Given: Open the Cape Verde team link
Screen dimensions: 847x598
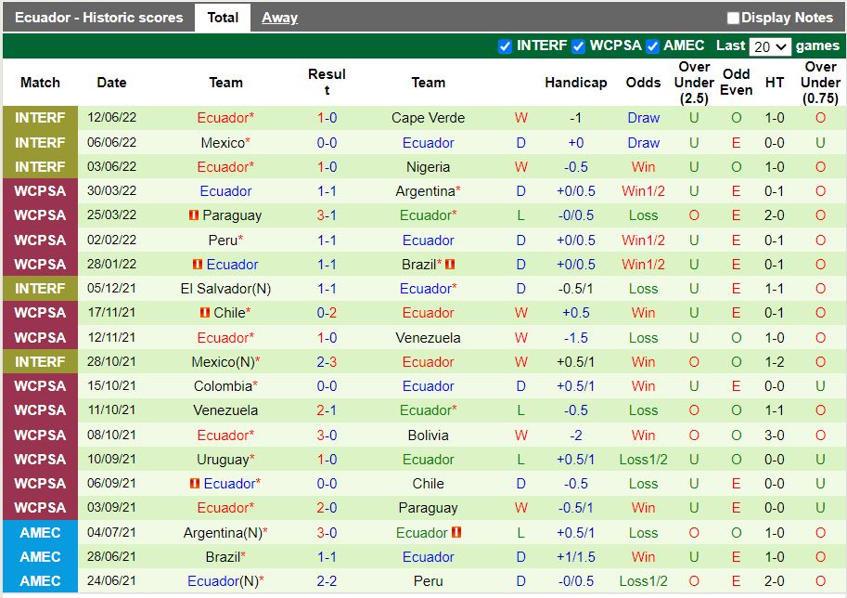Looking at the screenshot, I should pos(428,118).
